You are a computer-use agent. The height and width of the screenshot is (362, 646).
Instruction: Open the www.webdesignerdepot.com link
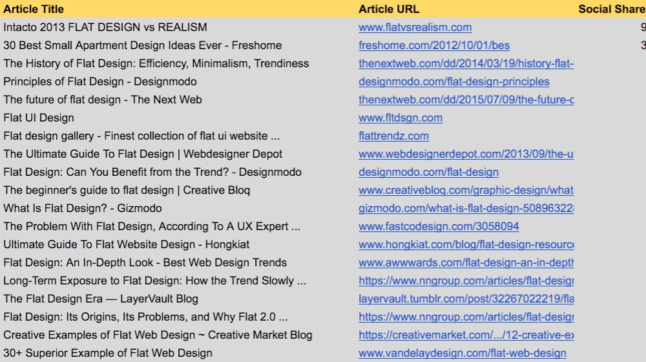pos(466,154)
